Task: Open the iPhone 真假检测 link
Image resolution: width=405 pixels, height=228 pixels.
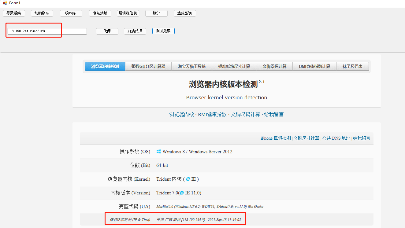Action: (x=276, y=138)
